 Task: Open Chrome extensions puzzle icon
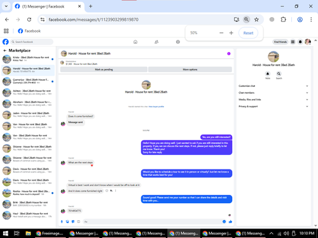pos(283,20)
